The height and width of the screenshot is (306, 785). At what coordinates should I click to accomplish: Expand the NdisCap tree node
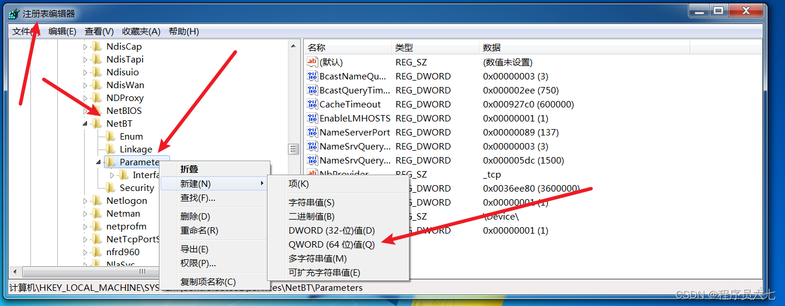click(85, 47)
